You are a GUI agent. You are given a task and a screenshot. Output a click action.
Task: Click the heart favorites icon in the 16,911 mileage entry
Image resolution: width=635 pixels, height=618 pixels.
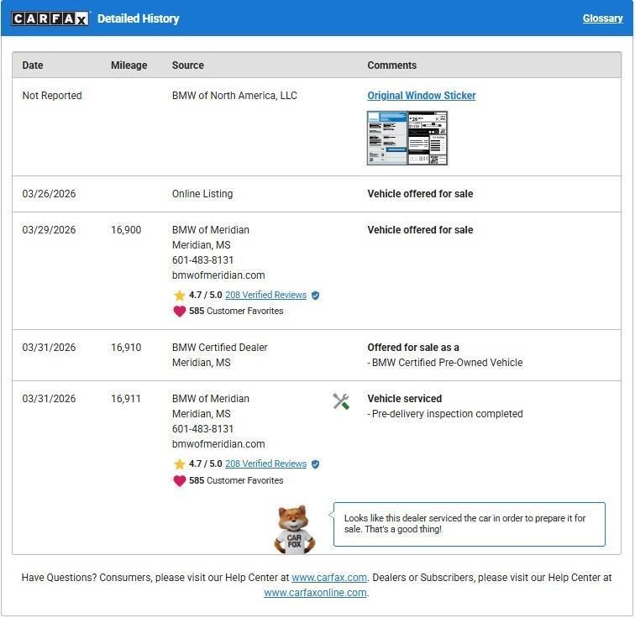[x=179, y=481]
